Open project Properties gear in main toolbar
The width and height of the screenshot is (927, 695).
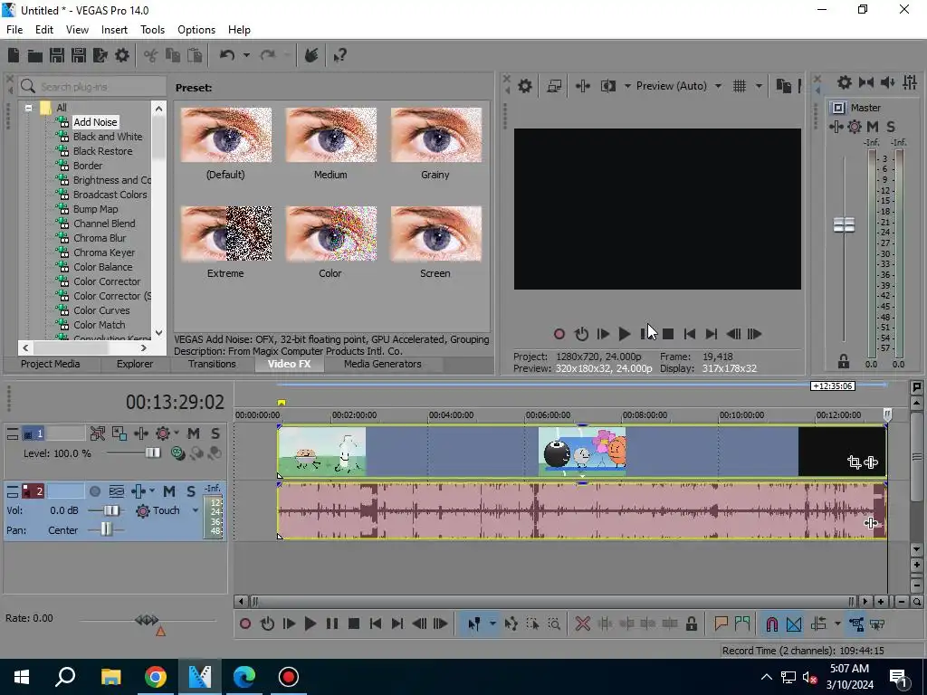122,55
